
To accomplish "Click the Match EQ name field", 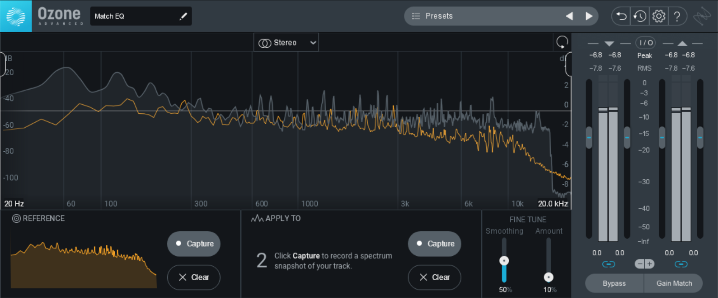I will click(x=141, y=16).
